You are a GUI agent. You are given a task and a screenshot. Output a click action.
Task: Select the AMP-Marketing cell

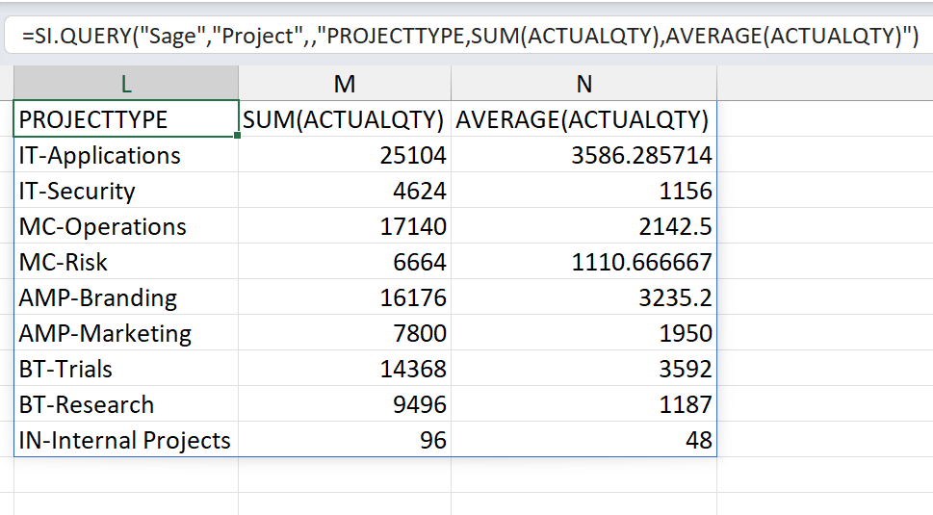pos(126,333)
